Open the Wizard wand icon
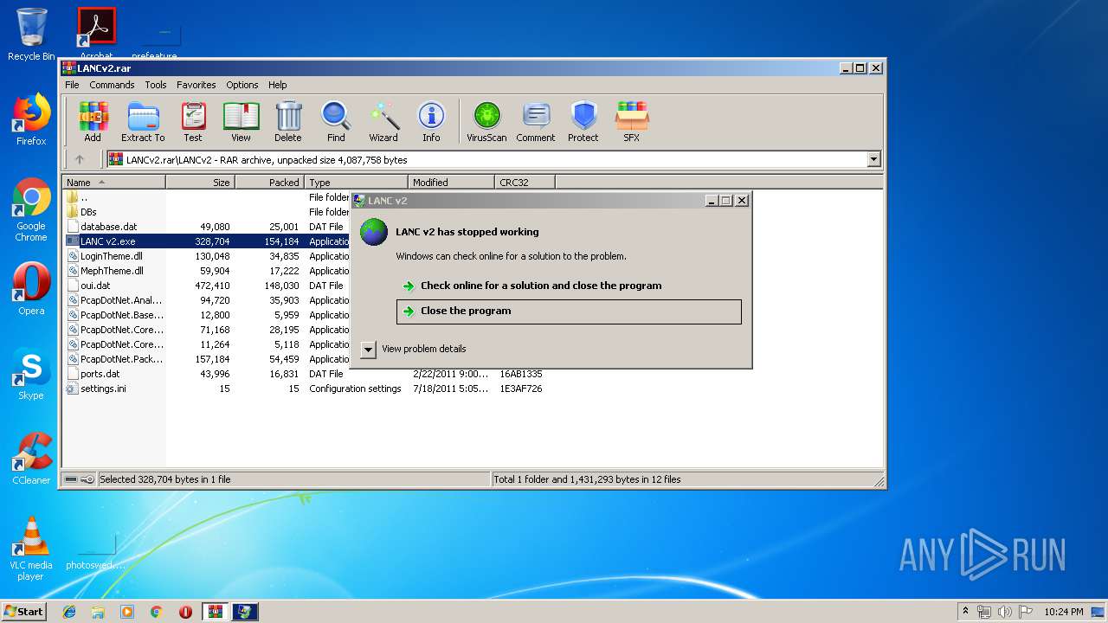 pos(383,121)
